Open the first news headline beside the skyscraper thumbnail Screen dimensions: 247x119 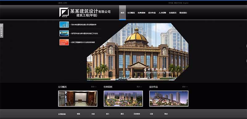pyautogui.click(x=84, y=25)
